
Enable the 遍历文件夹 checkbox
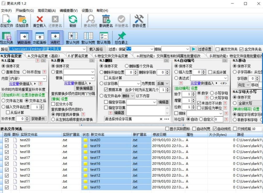pyautogui.click(x=217, y=49)
